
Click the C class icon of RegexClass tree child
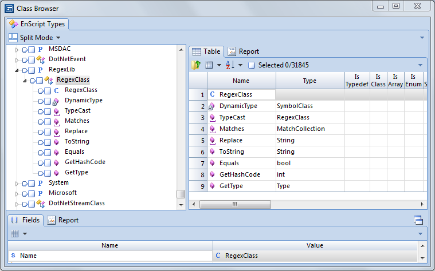[56, 90]
